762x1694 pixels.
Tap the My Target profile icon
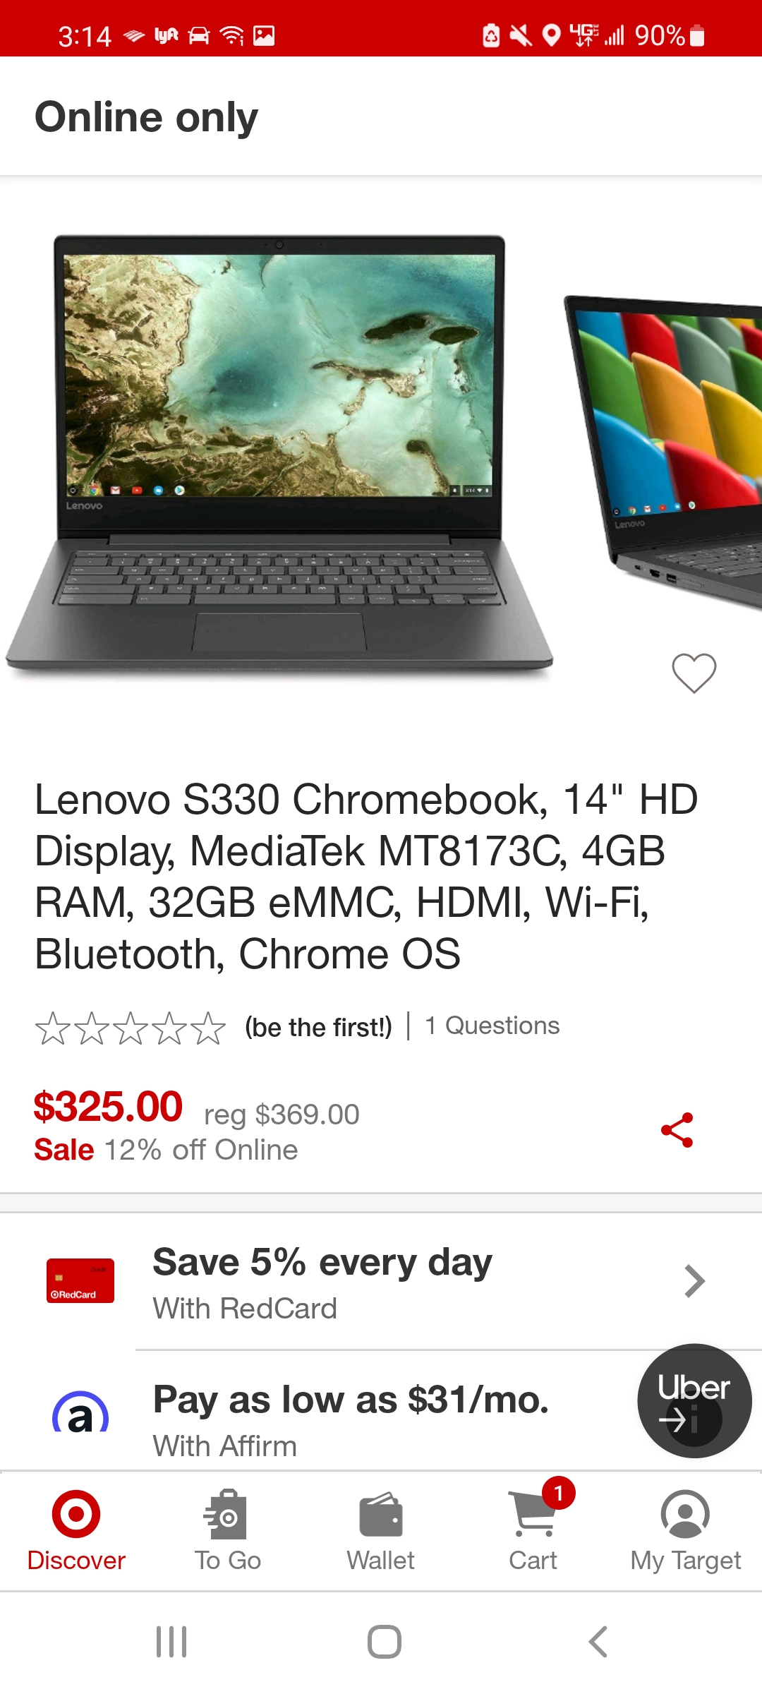pos(685,1514)
